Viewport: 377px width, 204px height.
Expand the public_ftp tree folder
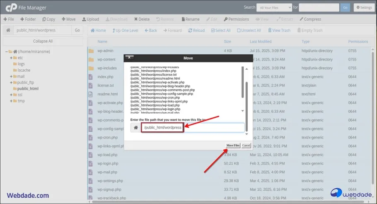tap(11, 83)
